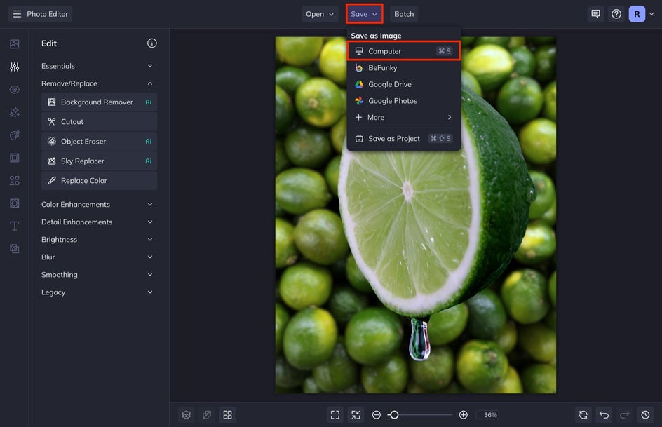Open the Effects sparkle sidebar icon

click(14, 112)
